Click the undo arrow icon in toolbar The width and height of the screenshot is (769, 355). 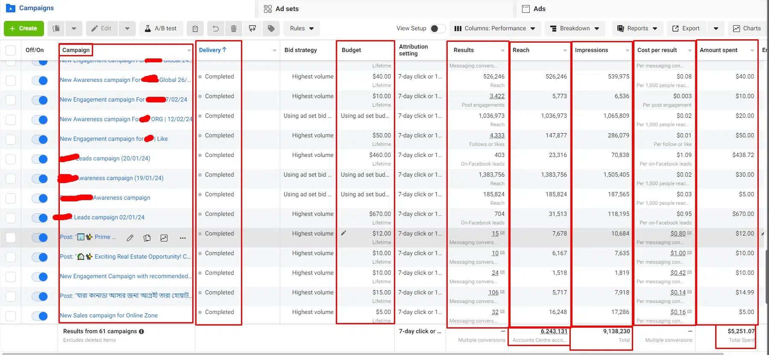click(216, 29)
